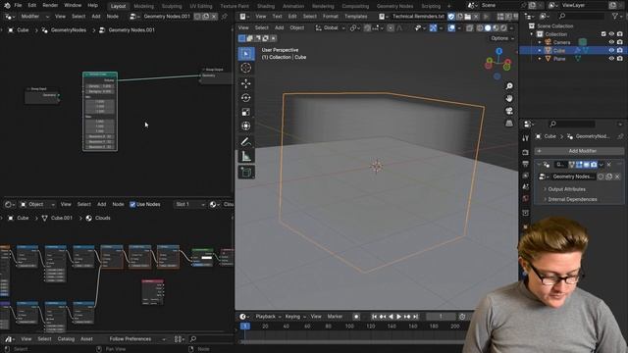This screenshot has width=628, height=353.
Task: Open Follow Preferences dropdown in asset browser
Action: [x=137, y=339]
